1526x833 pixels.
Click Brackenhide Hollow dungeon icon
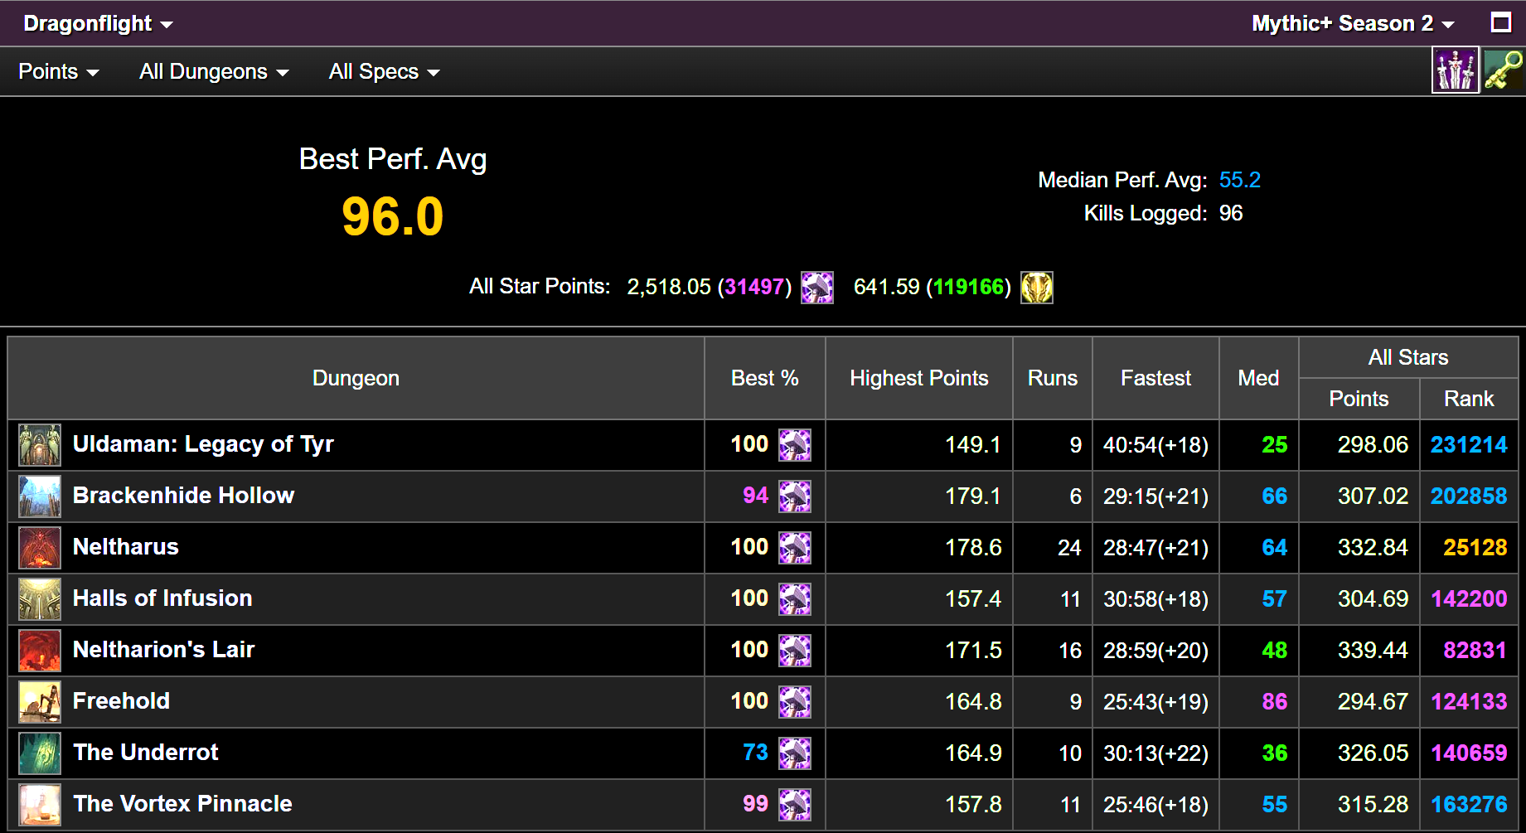click(x=40, y=496)
